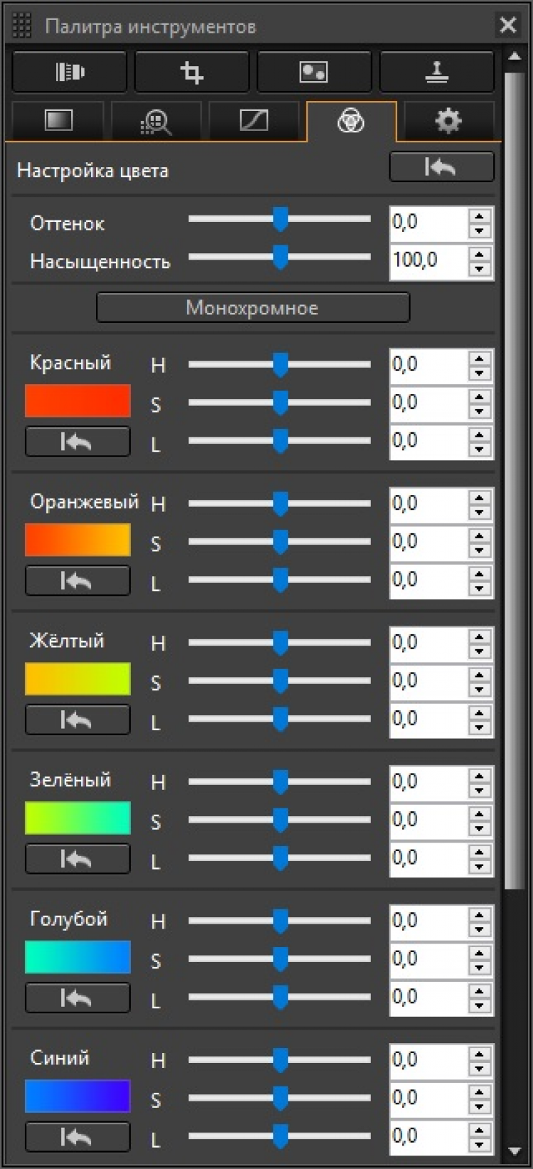Switch to the tone curve tab
Image resolution: width=533 pixels, height=1169 pixels.
click(x=254, y=120)
